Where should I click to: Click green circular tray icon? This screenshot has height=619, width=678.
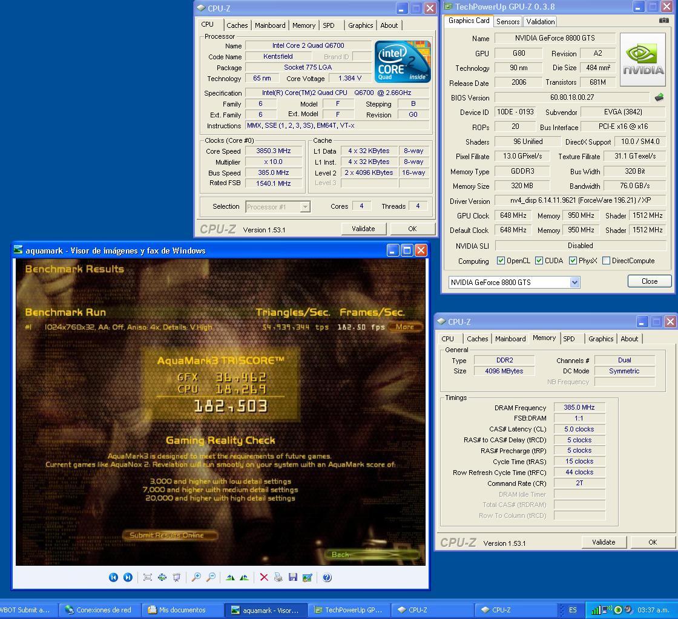point(618,610)
